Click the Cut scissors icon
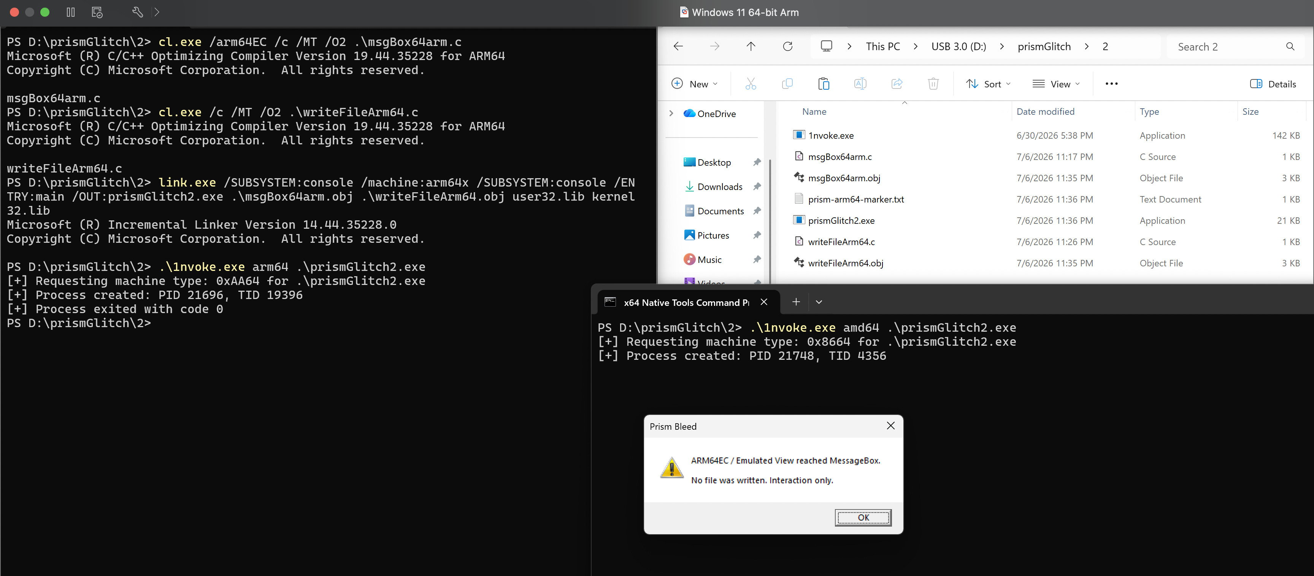This screenshot has height=576, width=1314. tap(751, 84)
